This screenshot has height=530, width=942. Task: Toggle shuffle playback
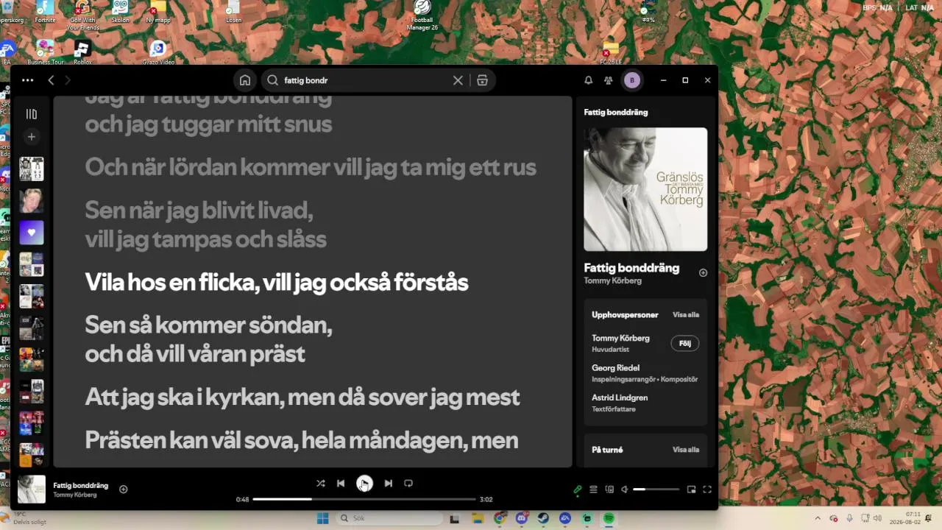(x=320, y=483)
